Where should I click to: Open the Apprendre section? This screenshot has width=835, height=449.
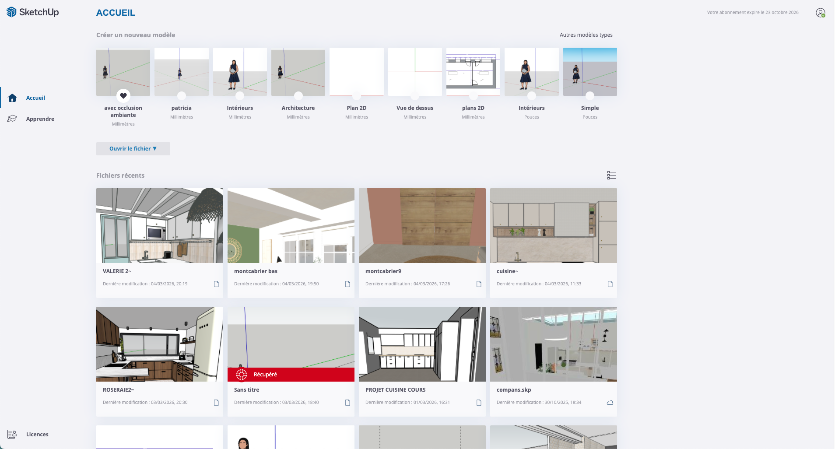pyautogui.click(x=40, y=119)
